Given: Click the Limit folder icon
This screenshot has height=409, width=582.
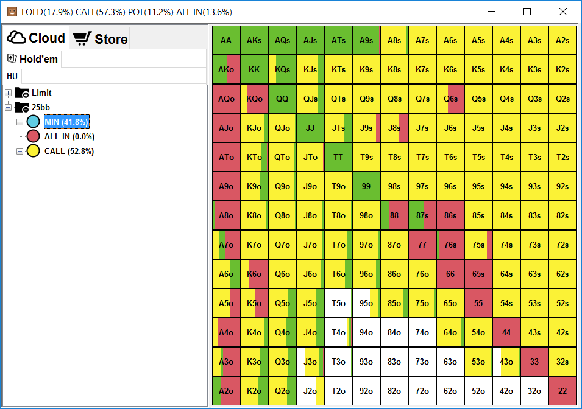Looking at the screenshot, I should 22,93.
